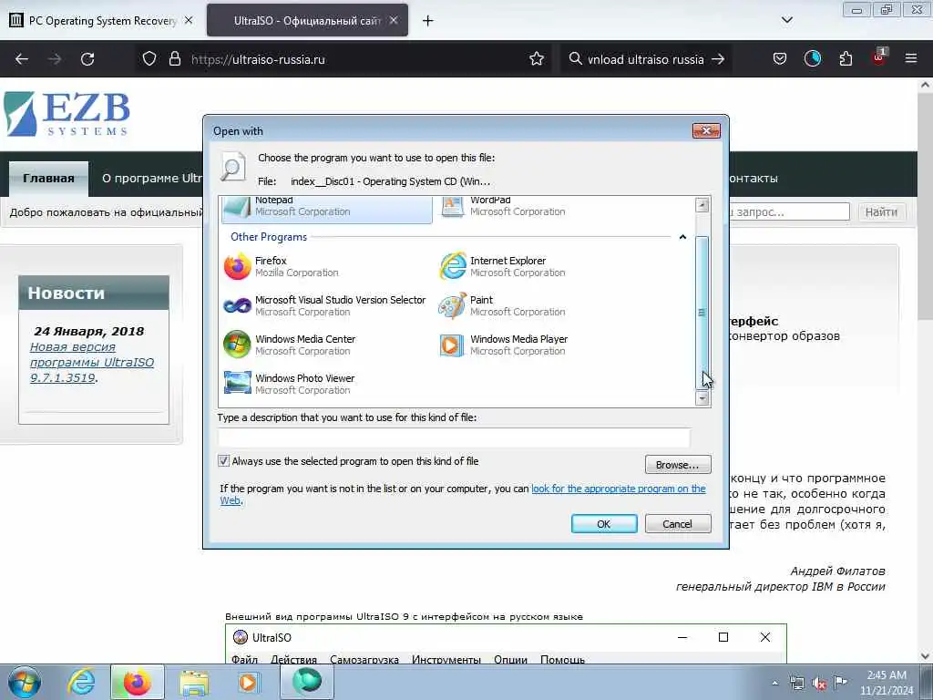The height and width of the screenshot is (700, 933).
Task: Open Инструменты menu in UltraISO screenshot
Action: point(446,660)
